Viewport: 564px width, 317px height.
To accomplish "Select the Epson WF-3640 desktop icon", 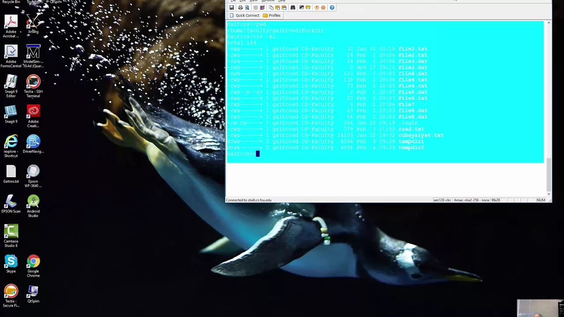I will click(x=33, y=176).
